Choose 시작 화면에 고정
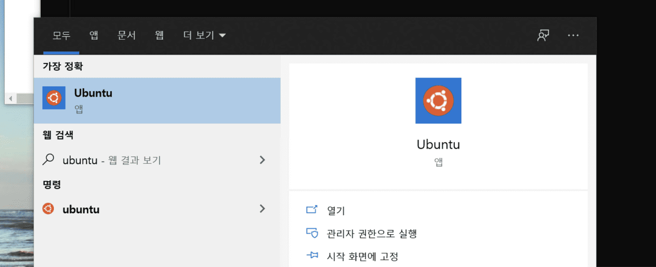The height and width of the screenshot is (267, 656). [363, 256]
